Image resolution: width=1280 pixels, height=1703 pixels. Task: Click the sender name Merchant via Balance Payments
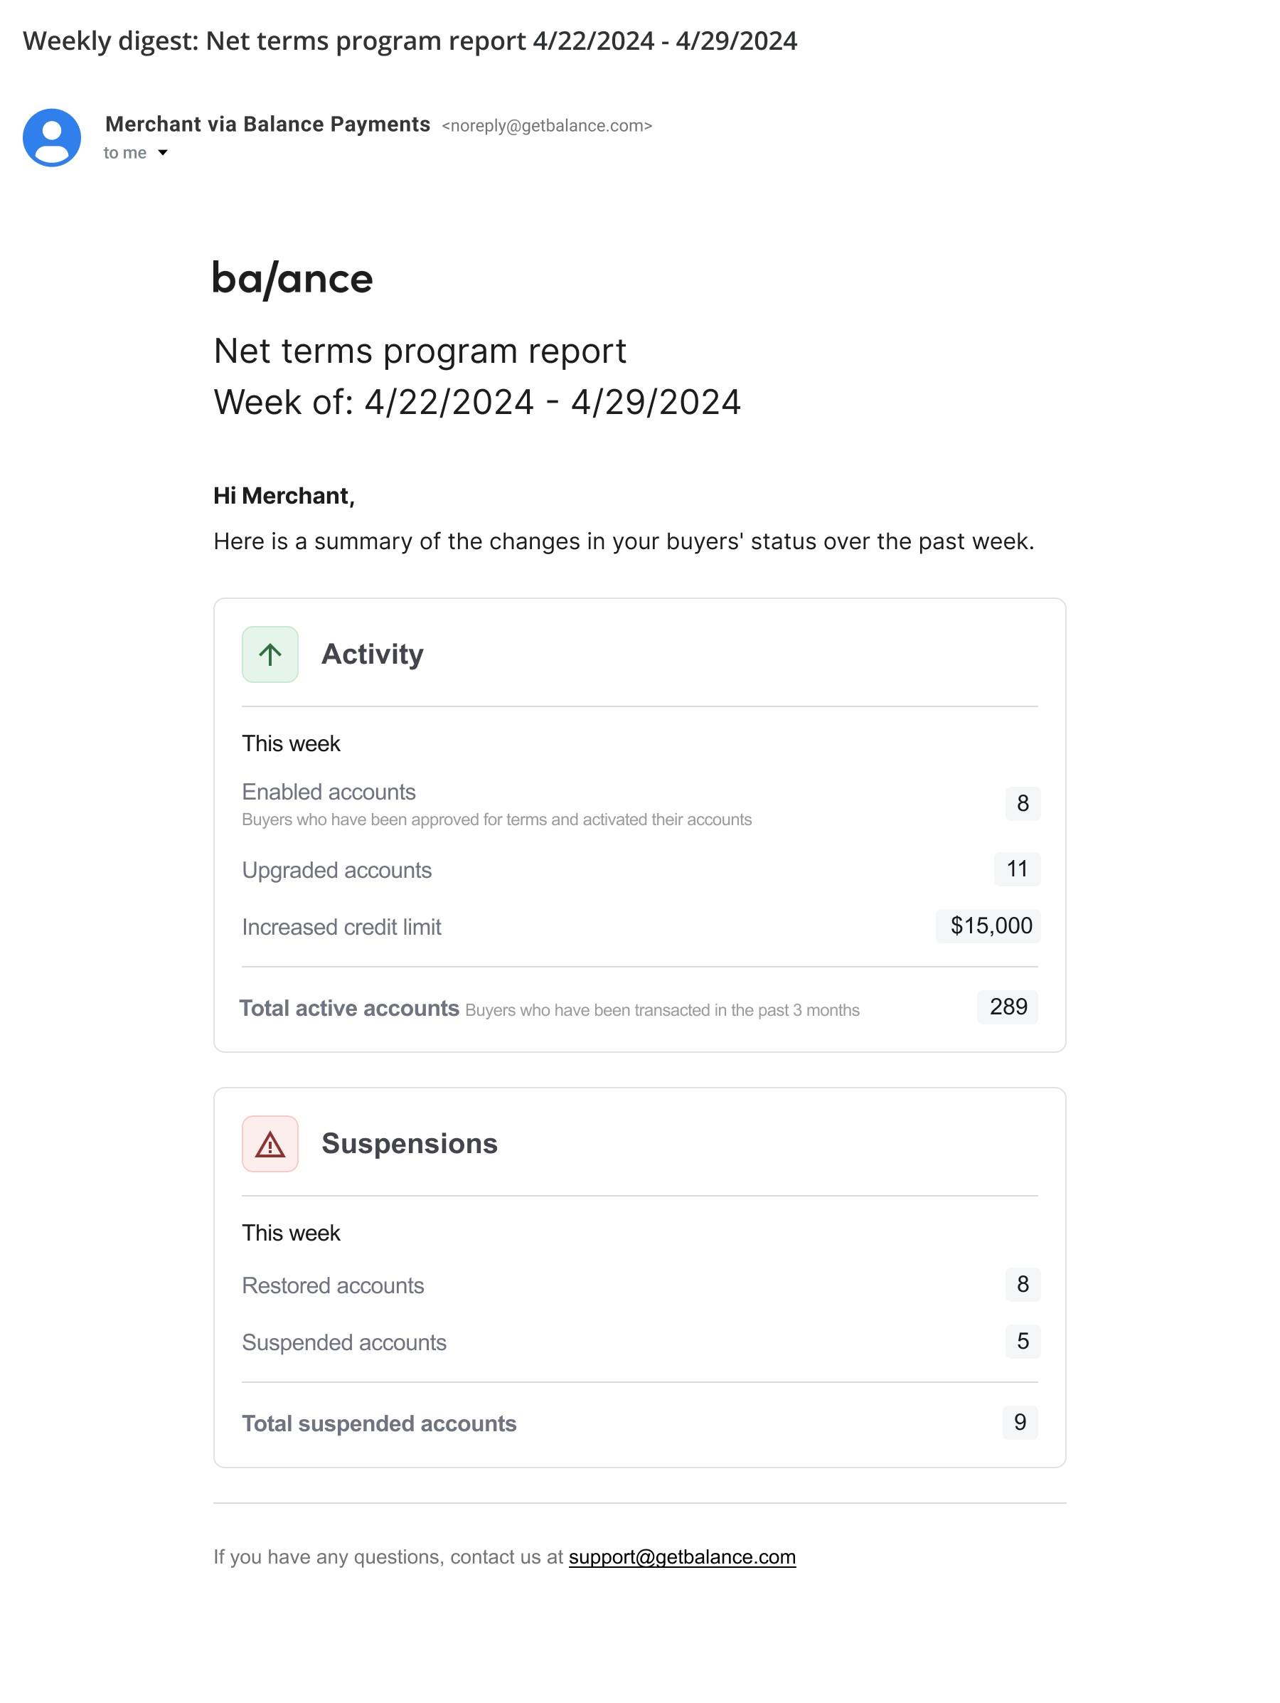coord(268,124)
